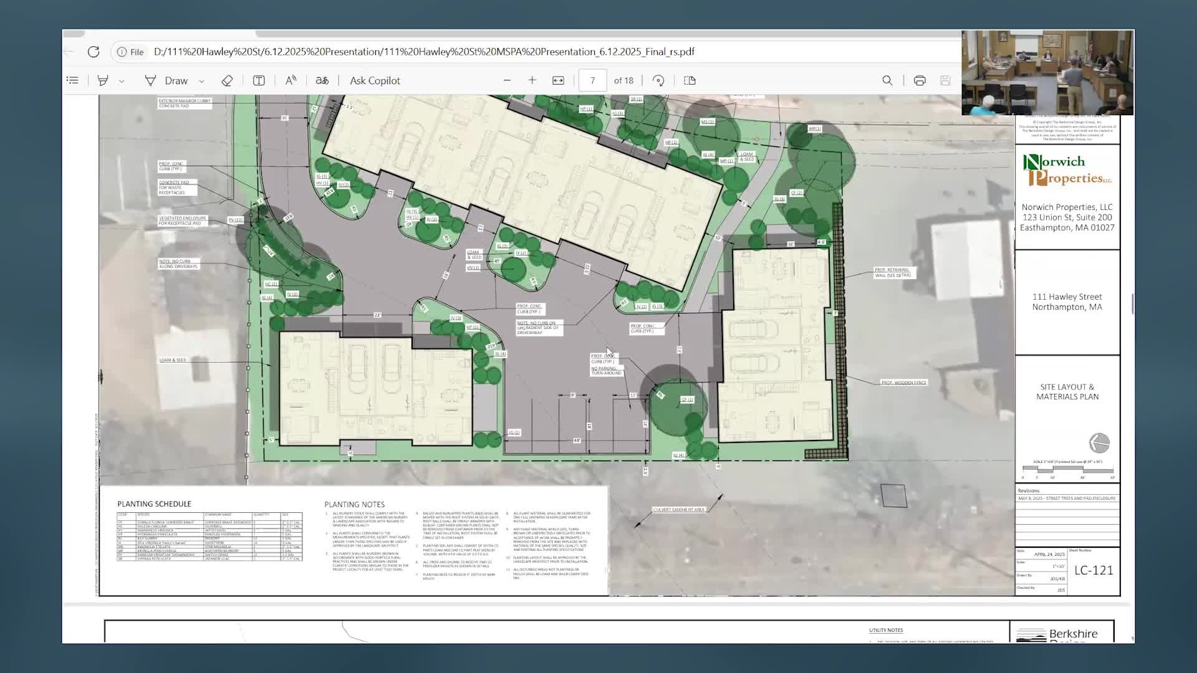
Task: Click the 'PROP. WOODEN FENCE' label
Action: coord(903,382)
